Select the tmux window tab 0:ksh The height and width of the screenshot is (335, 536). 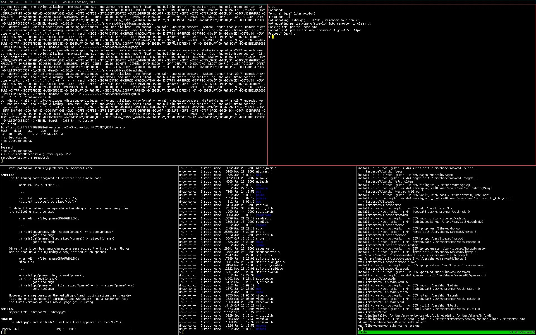click(363, 332)
